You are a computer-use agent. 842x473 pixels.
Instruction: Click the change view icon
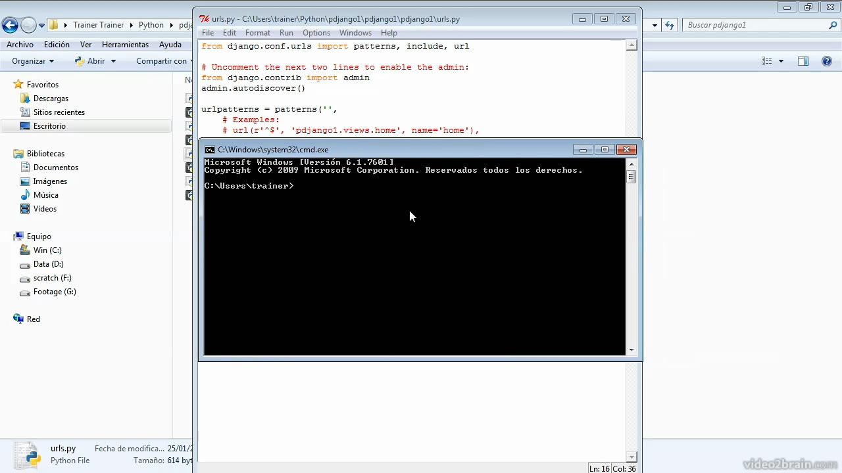(x=767, y=61)
